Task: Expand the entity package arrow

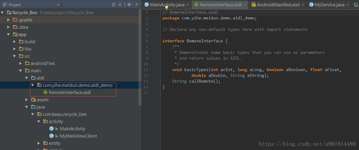Action: (x=39, y=143)
